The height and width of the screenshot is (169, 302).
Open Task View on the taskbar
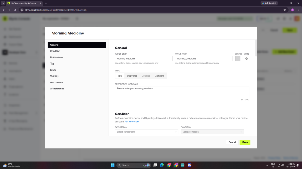click(155, 165)
